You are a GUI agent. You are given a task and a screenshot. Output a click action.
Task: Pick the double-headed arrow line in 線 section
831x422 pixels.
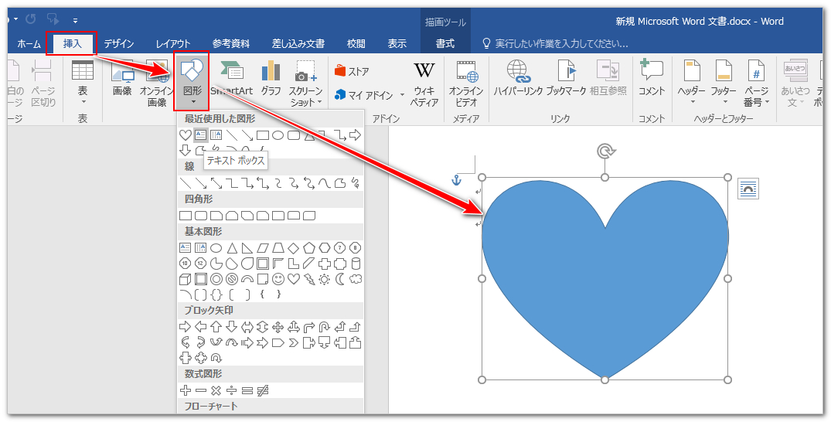[x=216, y=183]
